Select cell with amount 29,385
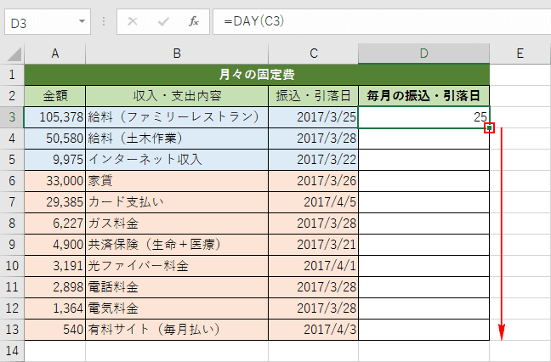 click(x=54, y=202)
